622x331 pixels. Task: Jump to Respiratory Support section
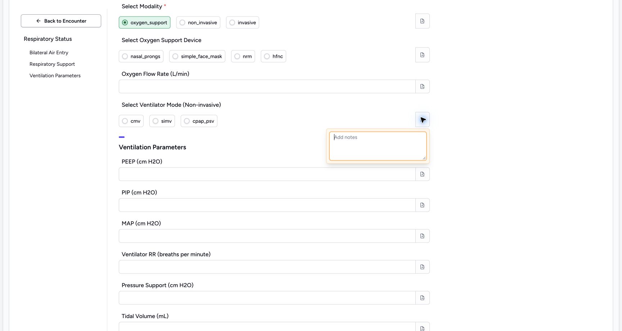52,64
